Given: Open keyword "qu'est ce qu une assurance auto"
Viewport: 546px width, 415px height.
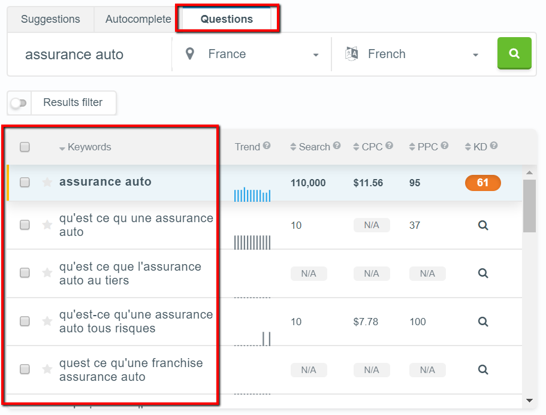Looking at the screenshot, I should 136,225.
